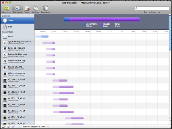Select Album-photo.png resource
Screen dimensions: 172x129
[17, 74]
